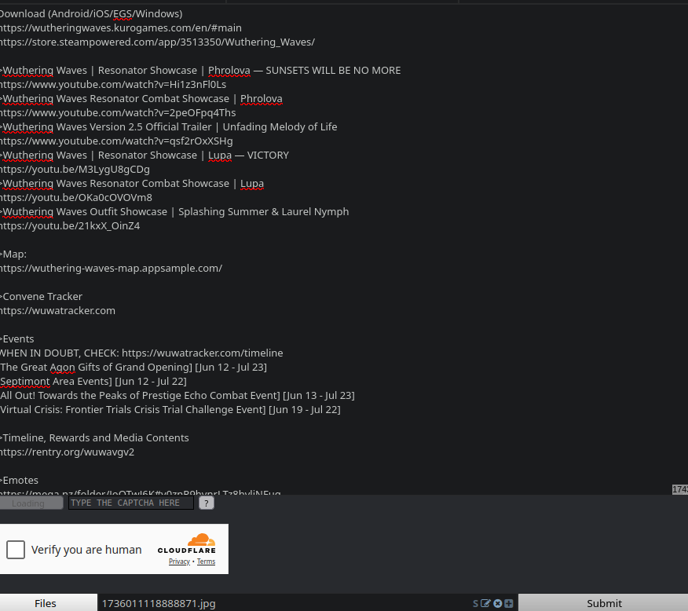Click the captcha help question mark button
The height and width of the screenshot is (611, 688).
(x=207, y=503)
